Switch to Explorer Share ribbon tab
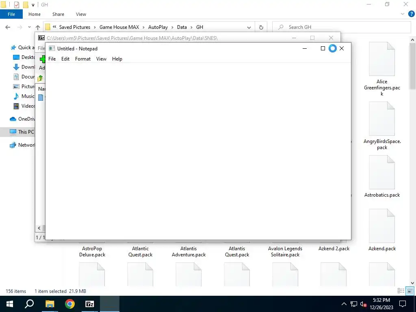 click(x=58, y=14)
